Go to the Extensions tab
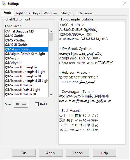This screenshot has width=130, height=160. tap(84, 13)
